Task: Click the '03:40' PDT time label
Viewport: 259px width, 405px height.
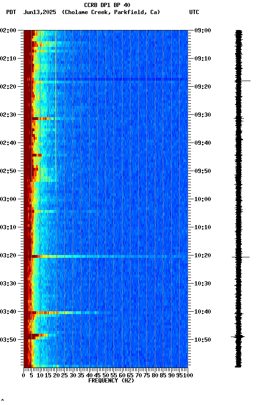Action: click(x=8, y=312)
